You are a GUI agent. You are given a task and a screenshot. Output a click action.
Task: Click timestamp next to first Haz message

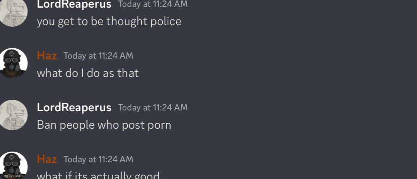[98, 56]
